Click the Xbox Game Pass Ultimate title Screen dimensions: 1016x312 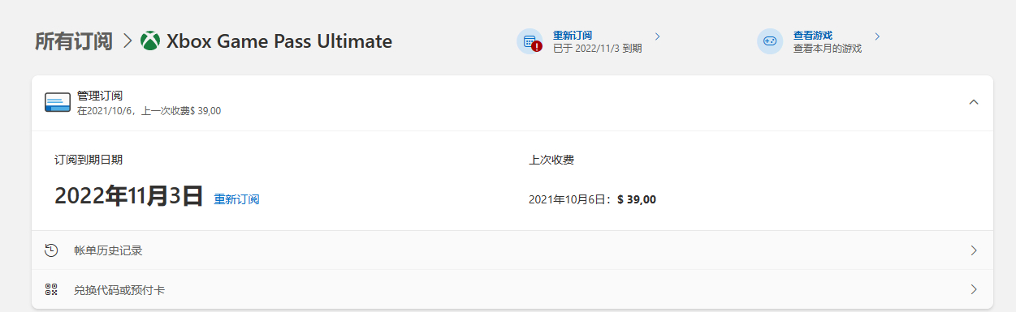[279, 41]
